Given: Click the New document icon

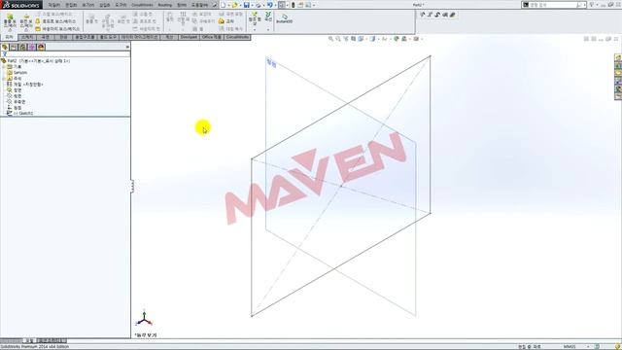Looking at the screenshot, I should pos(224,5).
